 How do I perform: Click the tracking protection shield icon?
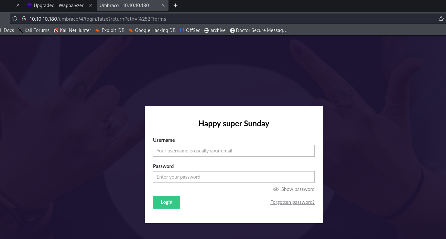tap(15, 19)
